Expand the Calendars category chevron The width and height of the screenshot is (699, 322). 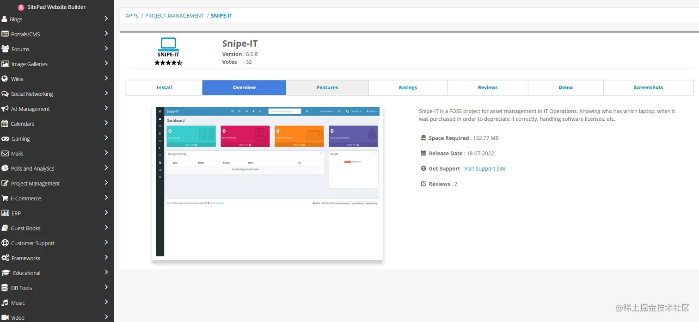(x=106, y=123)
